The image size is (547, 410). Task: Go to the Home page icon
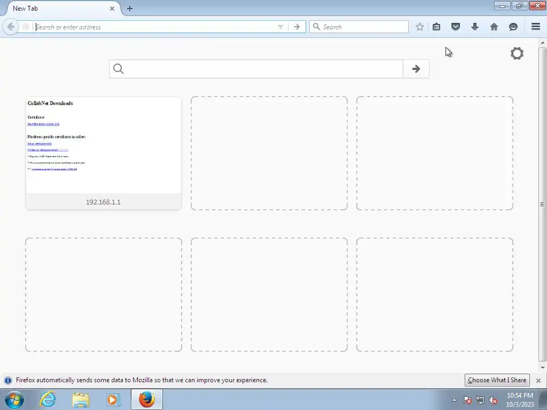(x=494, y=27)
